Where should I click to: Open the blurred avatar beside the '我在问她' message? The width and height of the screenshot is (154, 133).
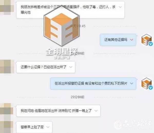[x=7, y=110]
